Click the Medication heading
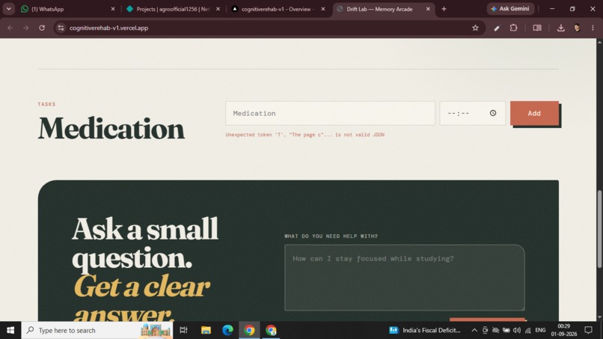603x339 pixels. point(111,129)
